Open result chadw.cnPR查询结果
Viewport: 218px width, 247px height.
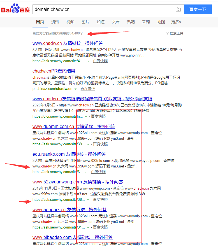coord(54,71)
